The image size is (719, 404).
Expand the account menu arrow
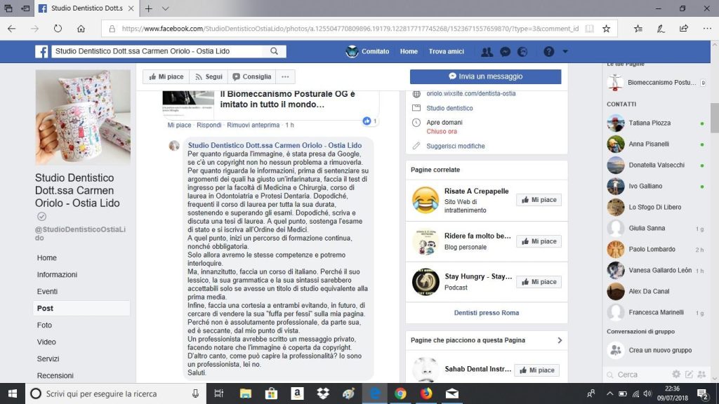(565, 52)
